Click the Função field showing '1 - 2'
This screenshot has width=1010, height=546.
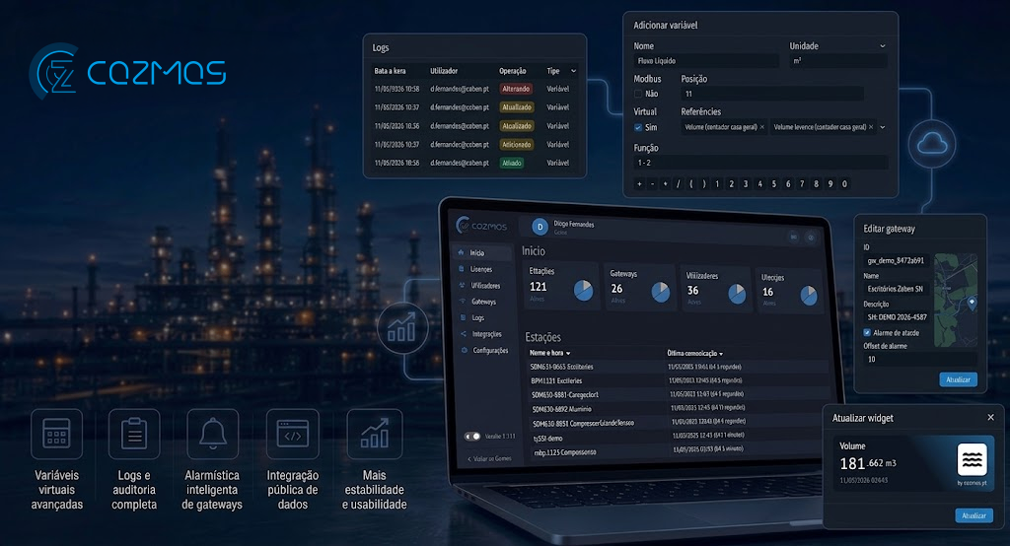tap(760, 163)
